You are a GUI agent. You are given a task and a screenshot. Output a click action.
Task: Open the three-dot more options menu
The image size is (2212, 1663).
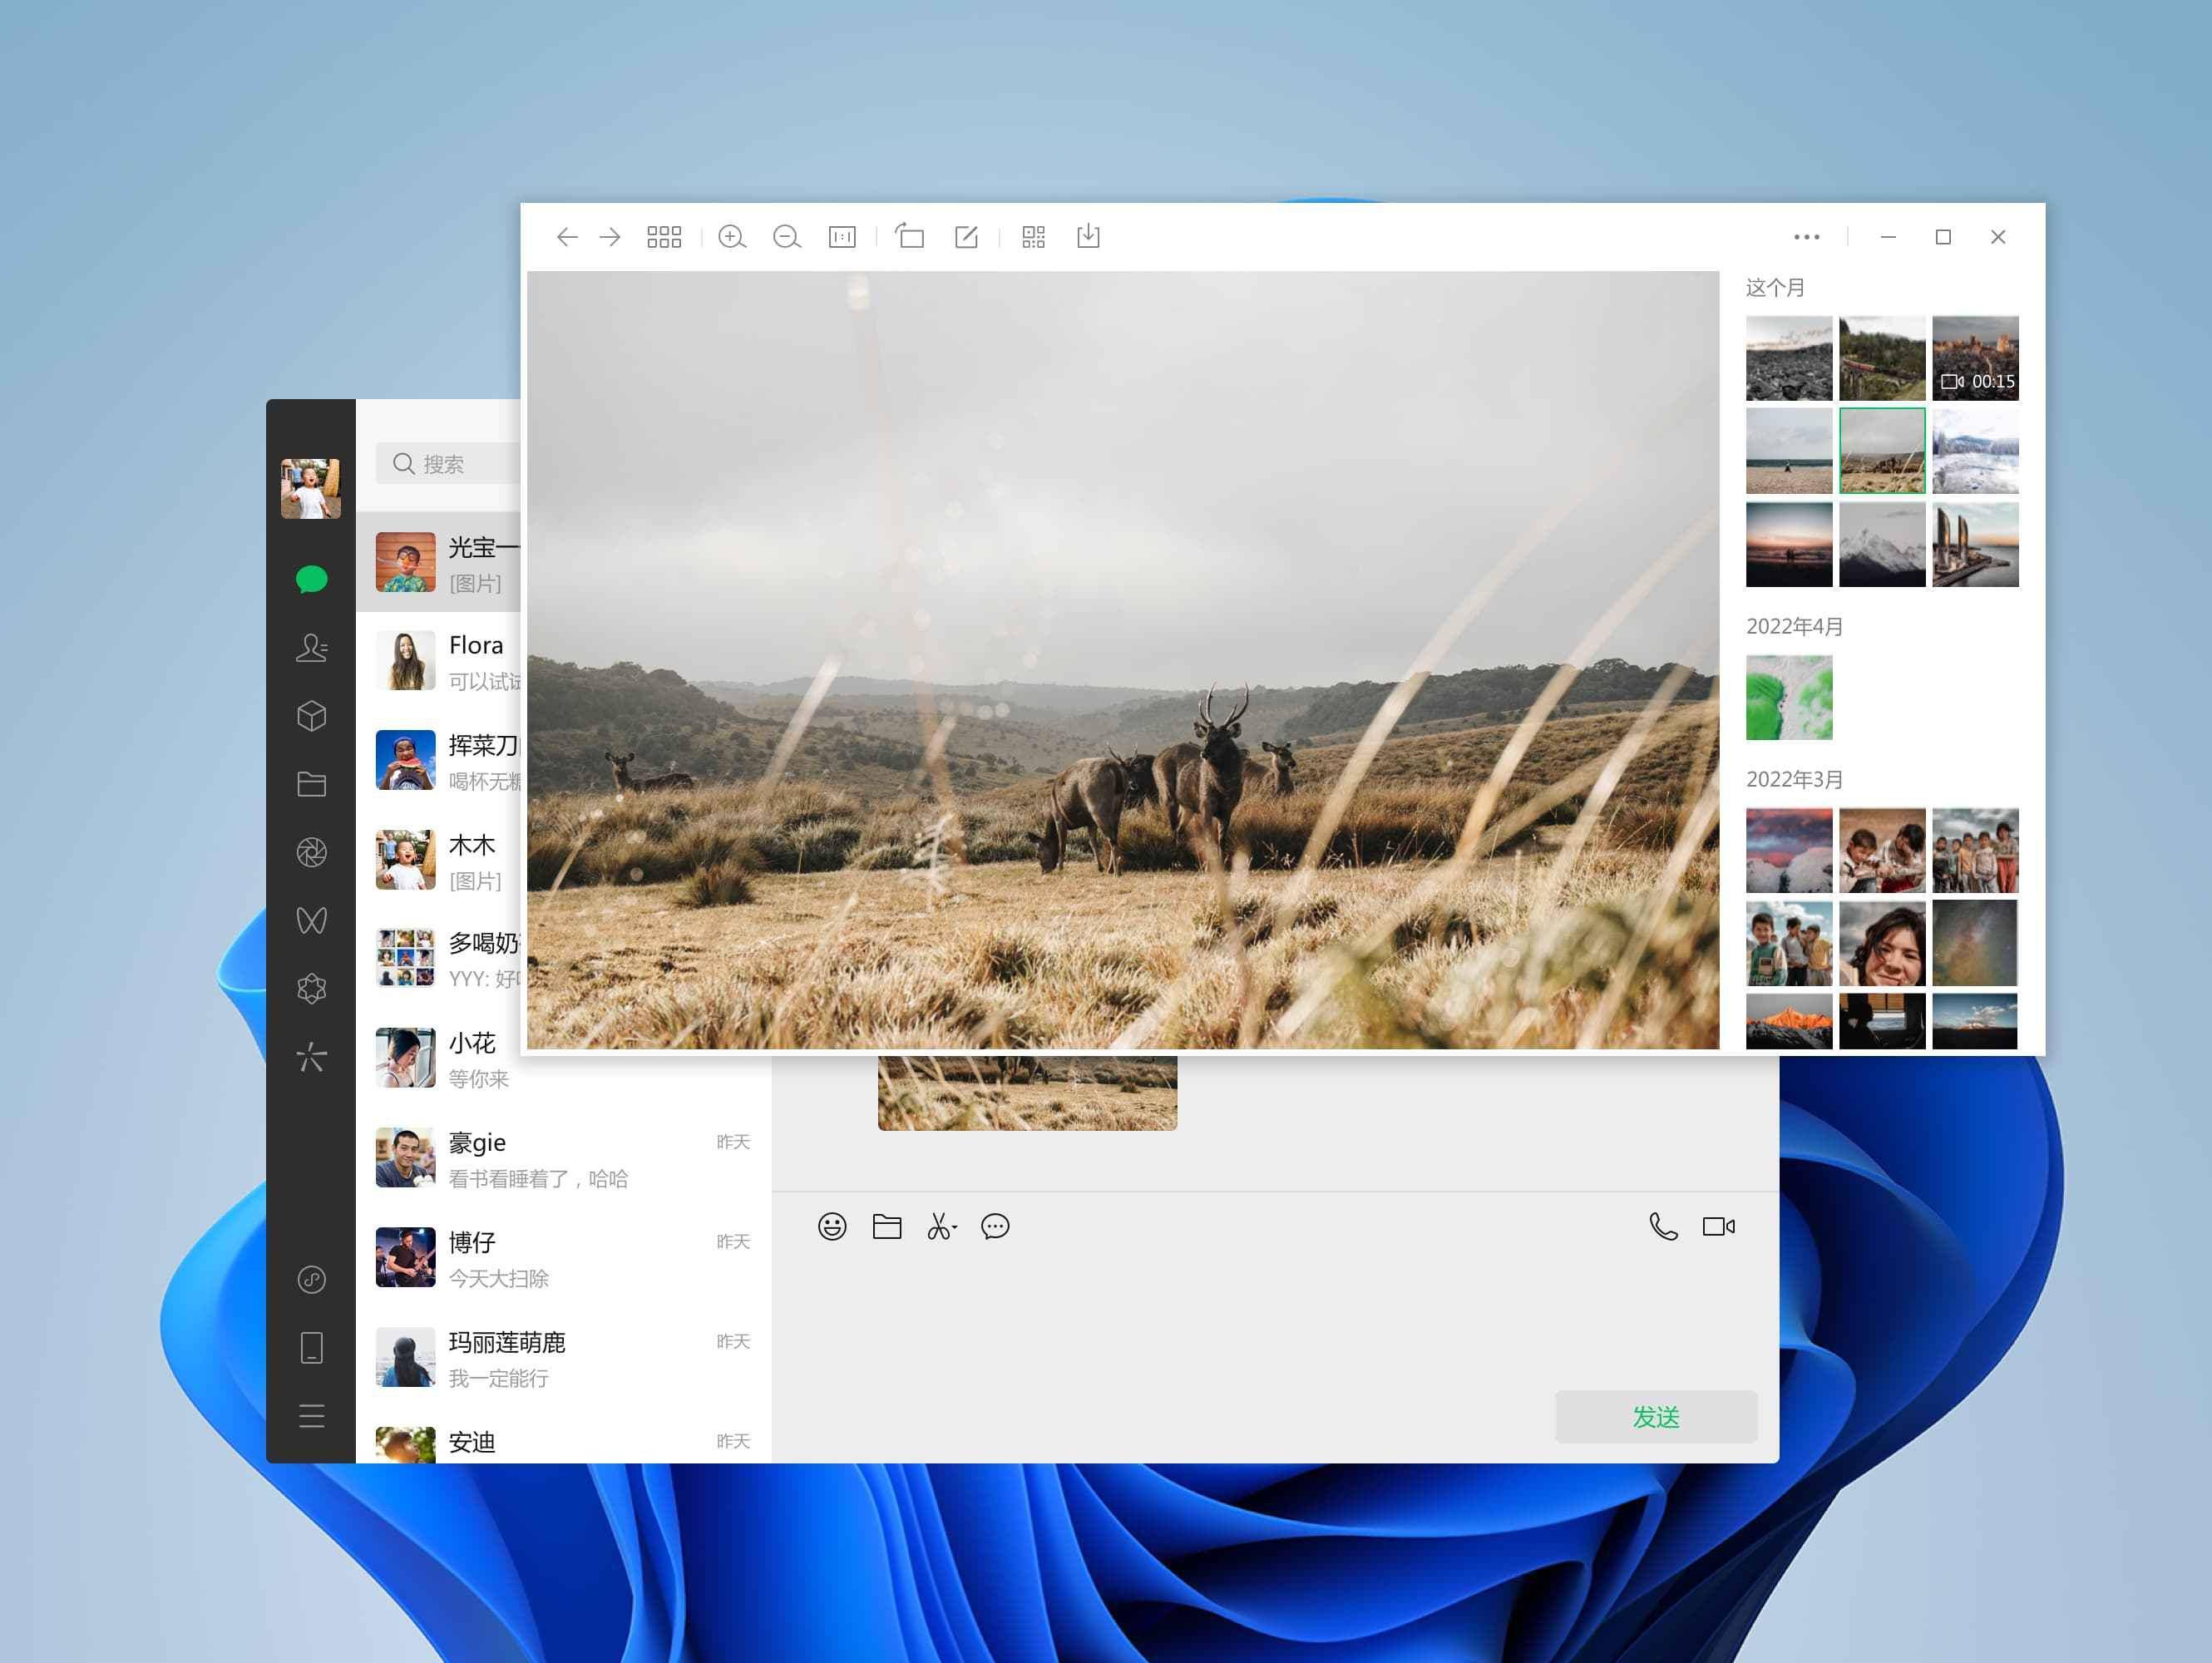pos(1806,237)
